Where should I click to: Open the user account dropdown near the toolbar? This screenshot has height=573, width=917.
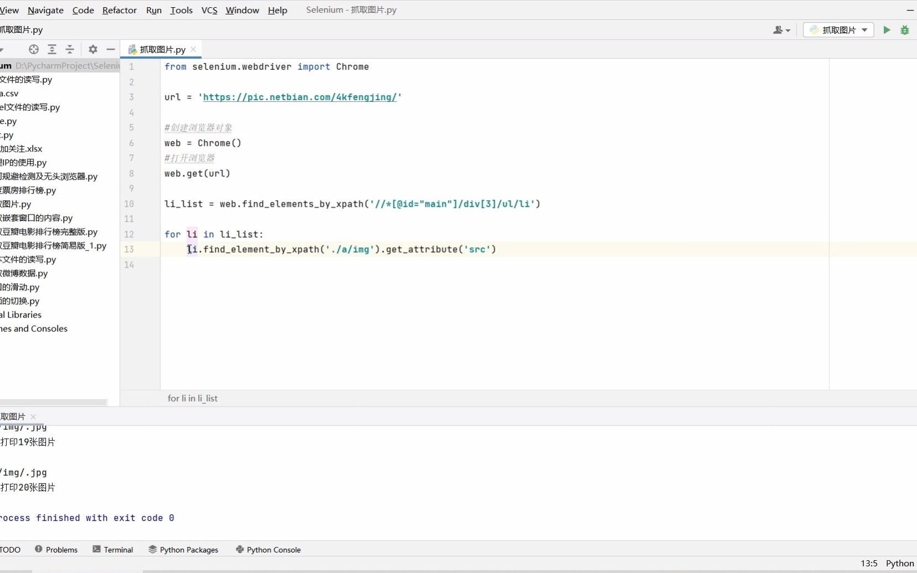click(x=781, y=30)
